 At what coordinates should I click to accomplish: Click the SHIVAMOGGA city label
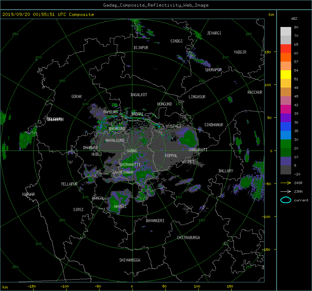pyautogui.click(x=130, y=260)
